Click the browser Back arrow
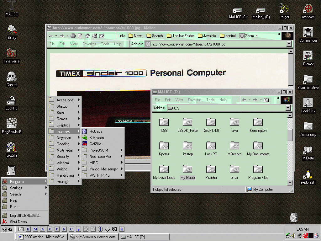The width and height of the screenshot is (321, 241). pyautogui.click(x=50, y=36)
